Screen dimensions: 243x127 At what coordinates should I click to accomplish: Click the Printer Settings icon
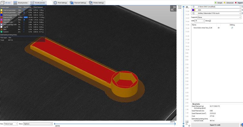[91, 3]
